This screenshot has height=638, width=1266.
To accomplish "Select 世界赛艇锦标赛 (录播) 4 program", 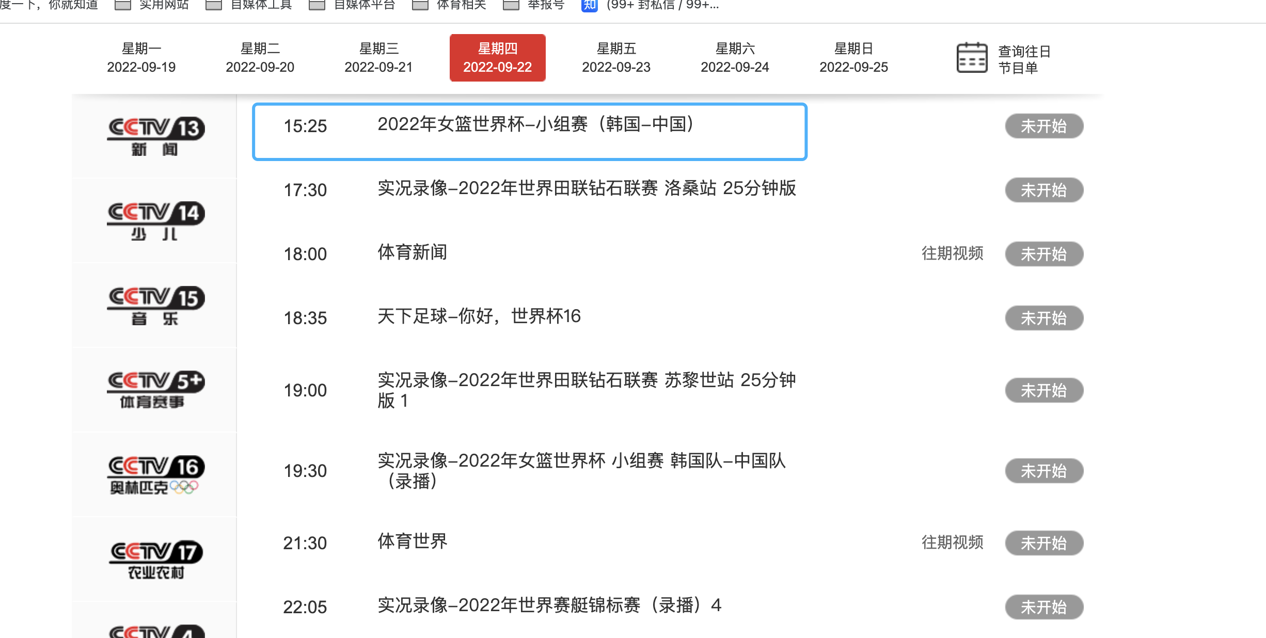I will (549, 605).
